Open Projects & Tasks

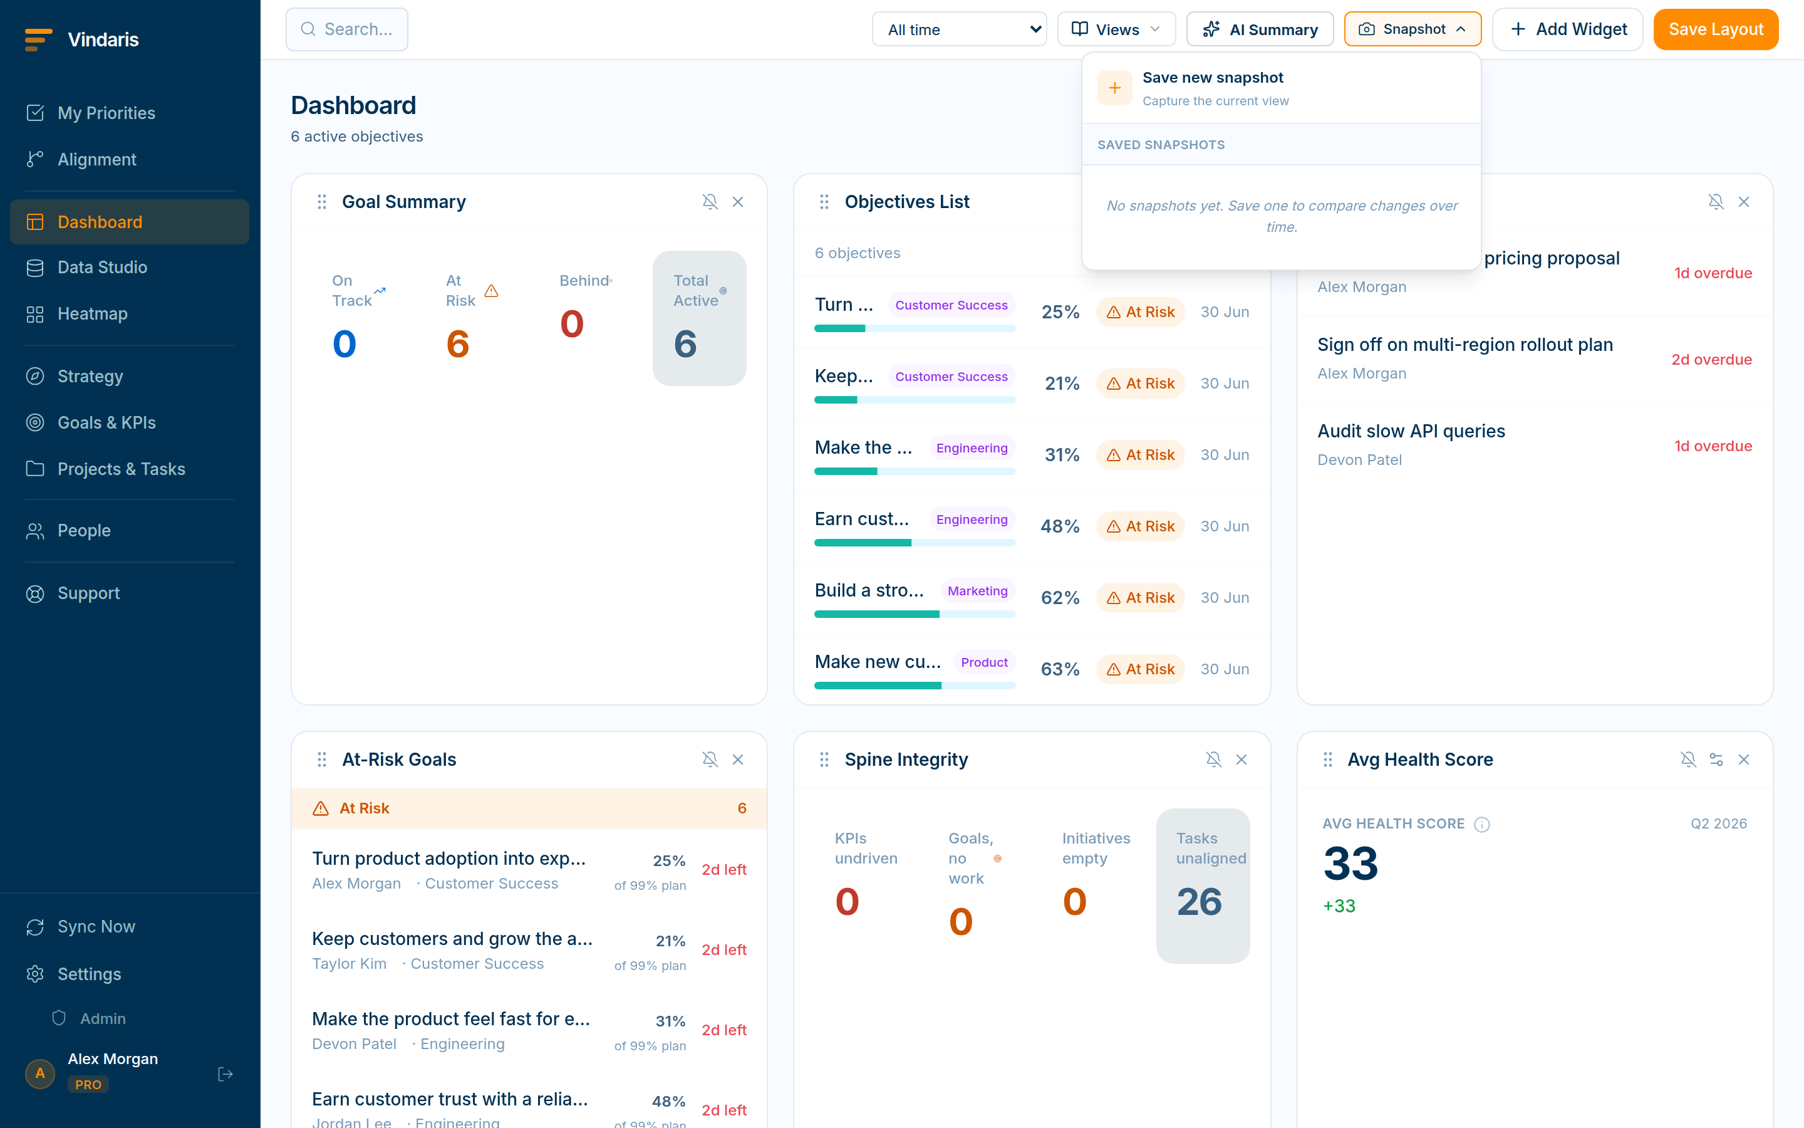coord(130,469)
